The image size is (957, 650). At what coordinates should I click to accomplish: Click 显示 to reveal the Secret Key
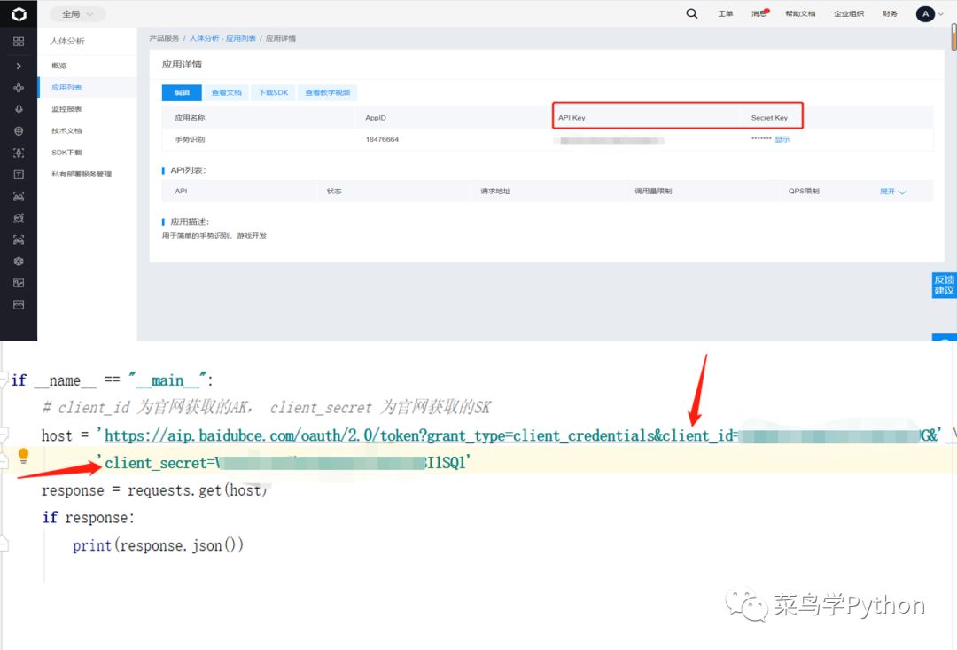782,139
